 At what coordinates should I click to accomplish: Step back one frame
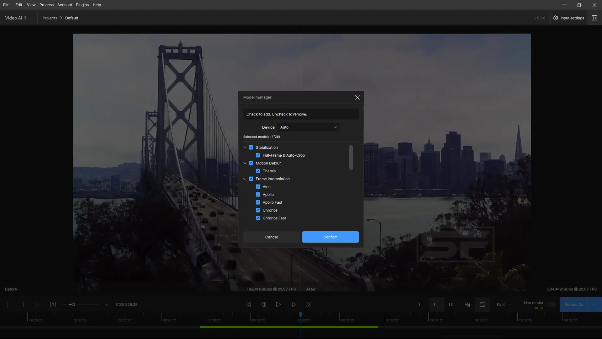263,304
